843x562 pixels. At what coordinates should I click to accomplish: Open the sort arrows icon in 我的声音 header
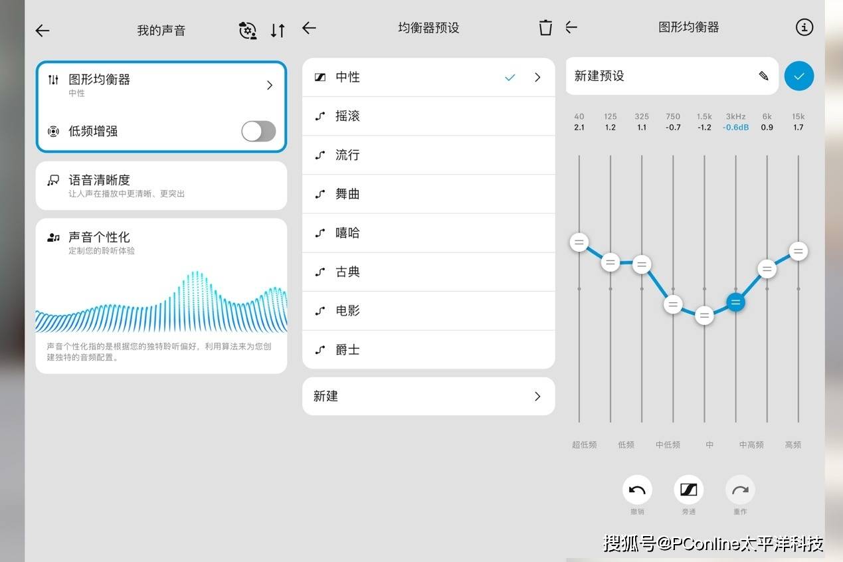click(x=278, y=31)
